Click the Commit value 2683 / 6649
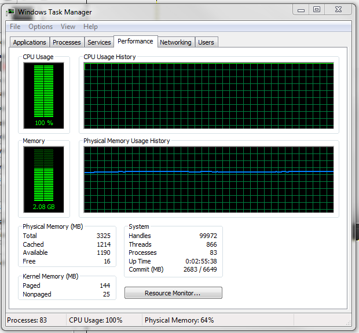Viewport: 359px width, 333px height. 200,269
